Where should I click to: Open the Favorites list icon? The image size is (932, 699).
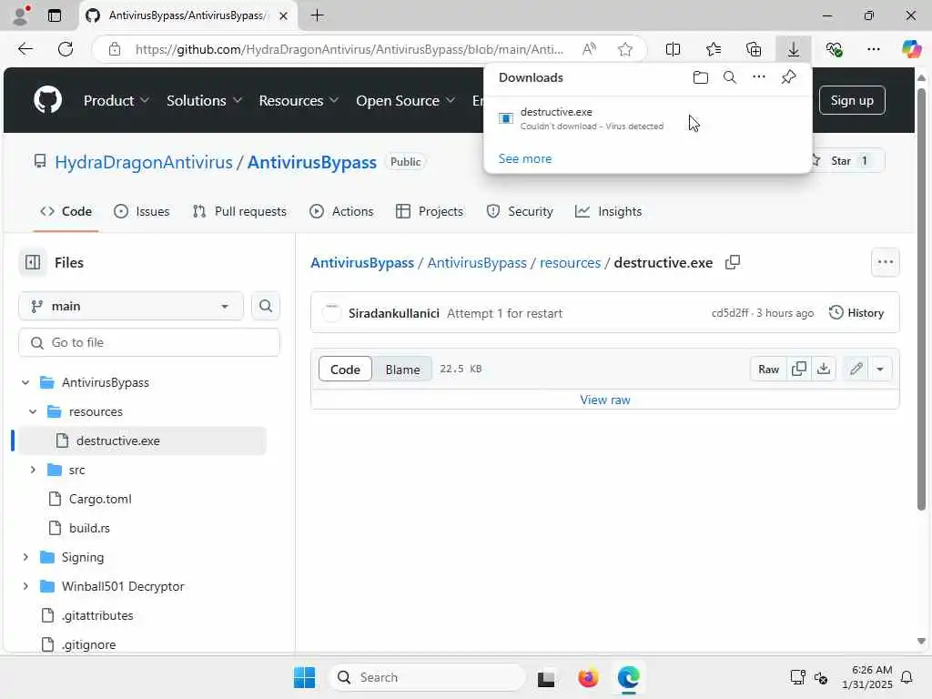[x=714, y=49]
